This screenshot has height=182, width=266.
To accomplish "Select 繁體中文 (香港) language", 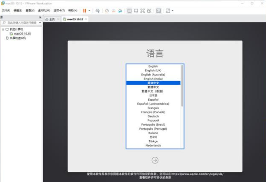I will pyautogui.click(x=153, y=91).
